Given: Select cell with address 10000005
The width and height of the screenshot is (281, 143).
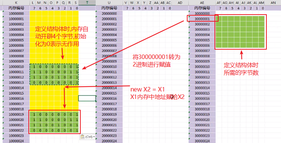Looking at the screenshot, I should point(16,40).
